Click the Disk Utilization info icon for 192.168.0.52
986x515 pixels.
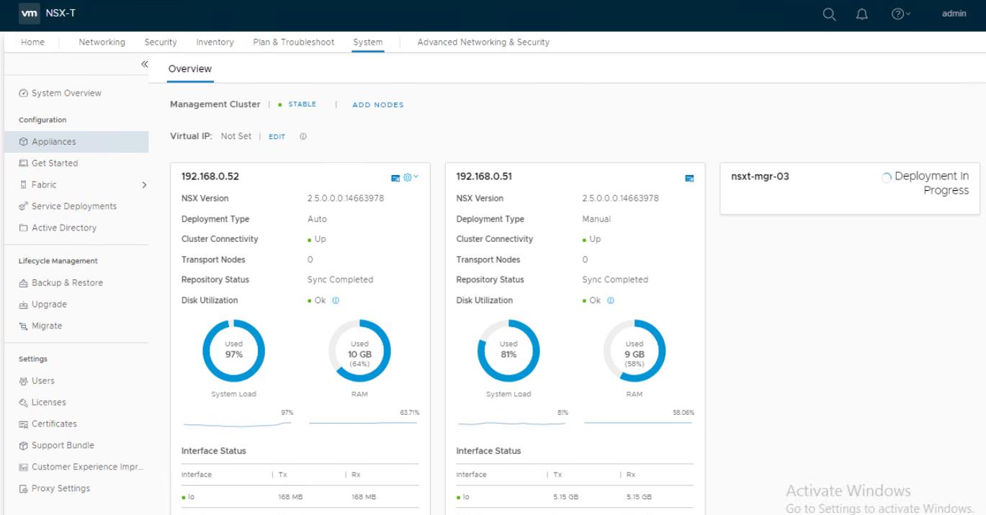336,300
